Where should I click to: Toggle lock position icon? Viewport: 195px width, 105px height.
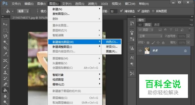(x=158, y=43)
